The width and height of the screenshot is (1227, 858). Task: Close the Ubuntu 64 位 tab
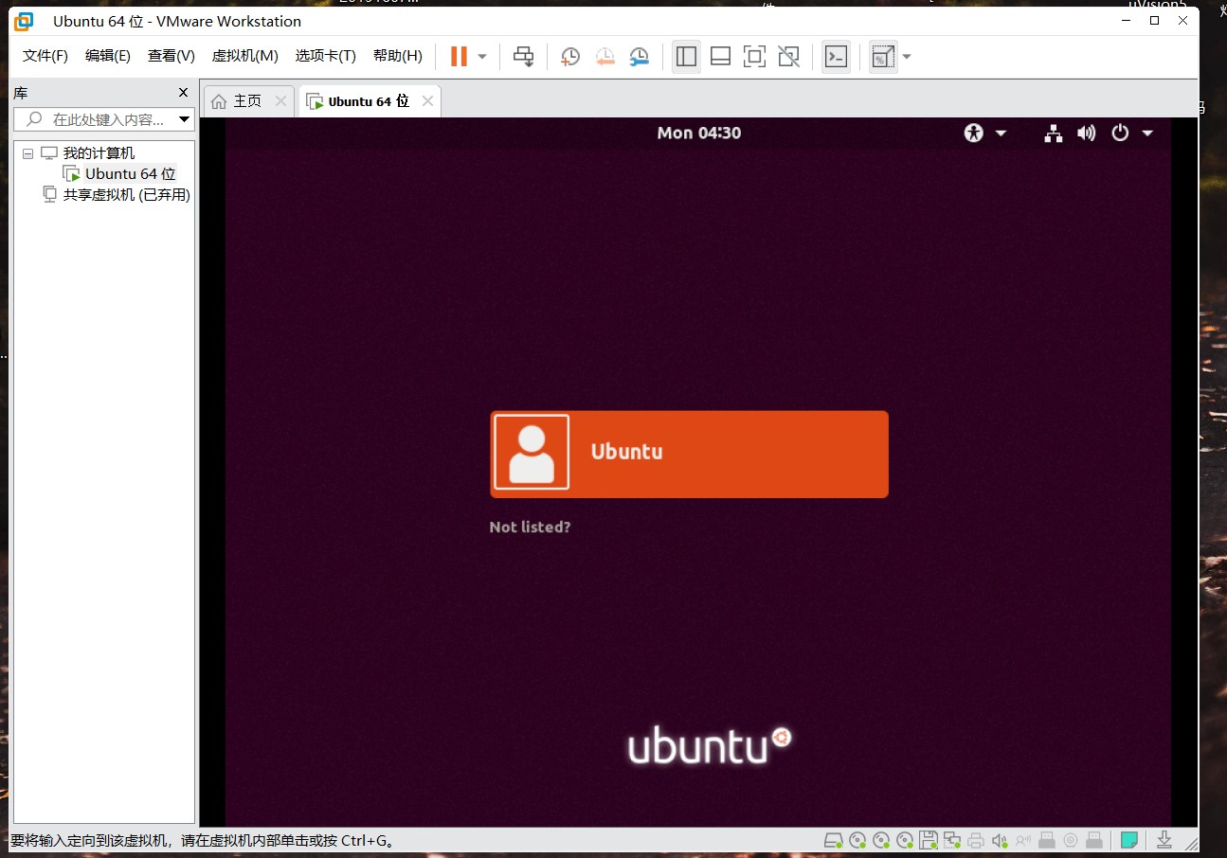pyautogui.click(x=427, y=100)
